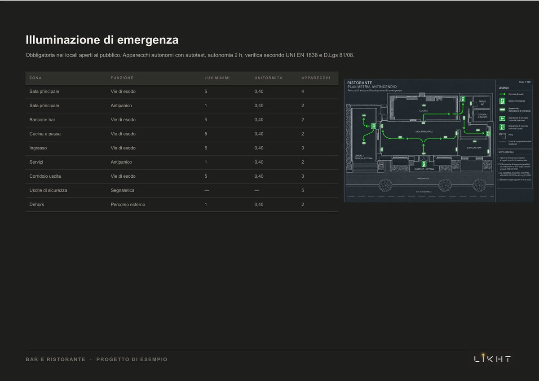Click the UNIFORMITÀ column header
Image resolution: width=539 pixels, height=381 pixels.
click(x=269, y=78)
